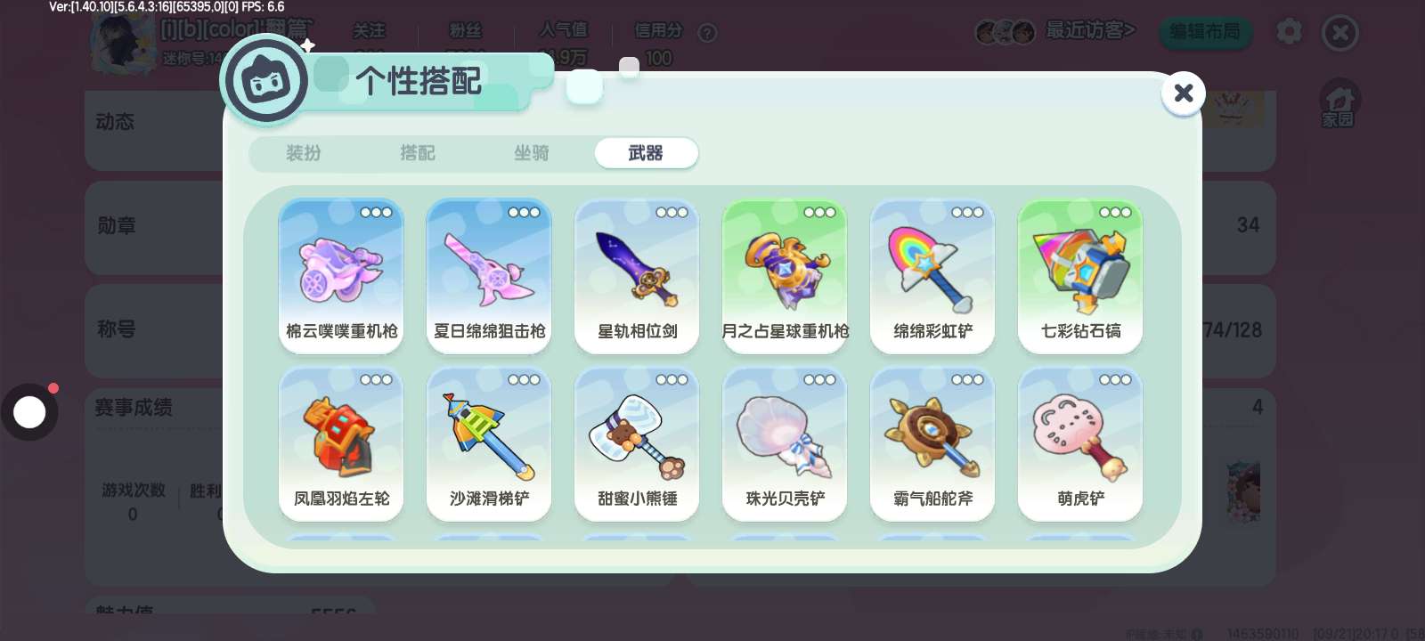Switch to the 搭配 tab
1425x641 pixels.
point(418,153)
